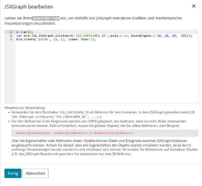Cancel via the Abbrechen button
The image size is (202, 186).
[35, 173]
